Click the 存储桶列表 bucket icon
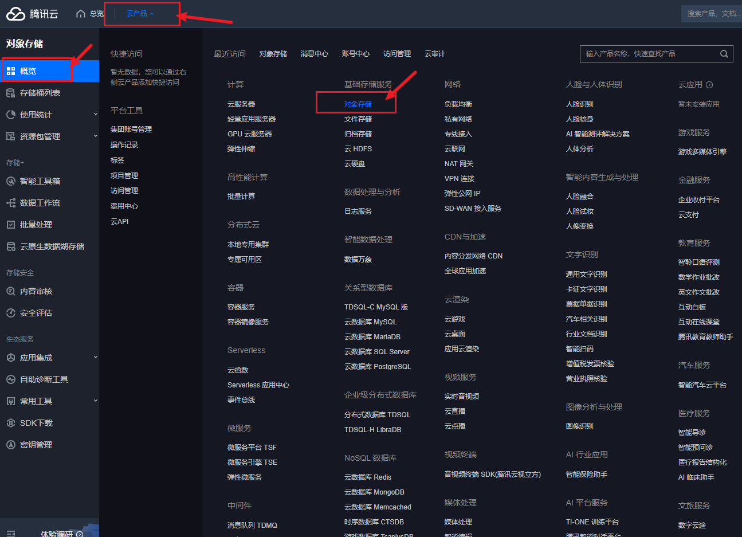Screen dimensions: 742x537 11,93
